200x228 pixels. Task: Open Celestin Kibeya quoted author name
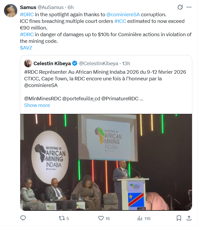[52, 63]
